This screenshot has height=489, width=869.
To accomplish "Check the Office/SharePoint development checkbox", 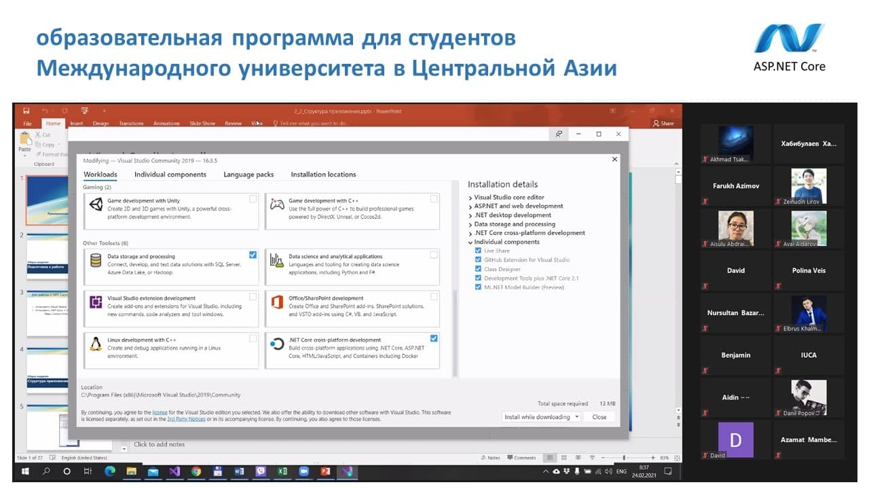I will (434, 297).
